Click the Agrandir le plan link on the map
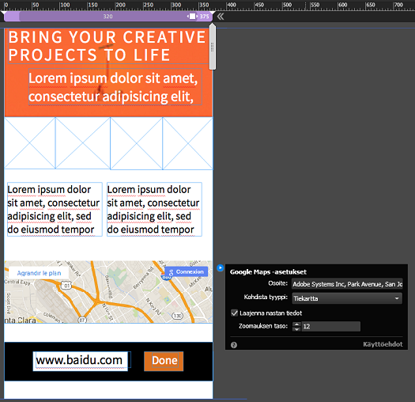Viewport: 415px width, 402px height. coord(39,273)
